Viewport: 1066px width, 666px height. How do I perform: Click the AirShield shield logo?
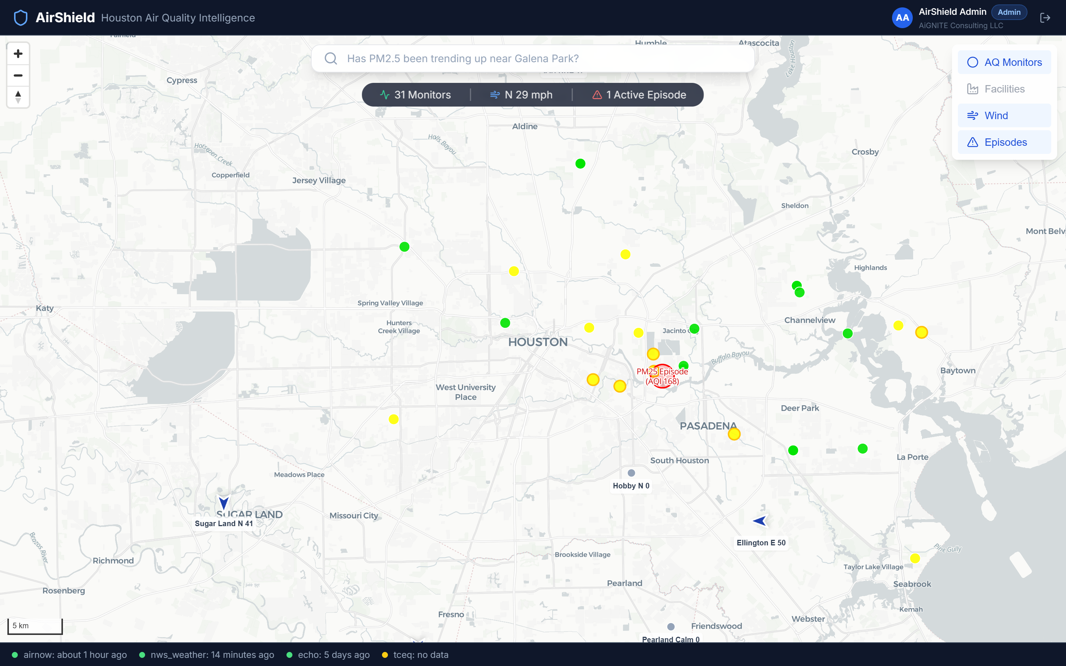click(x=20, y=18)
